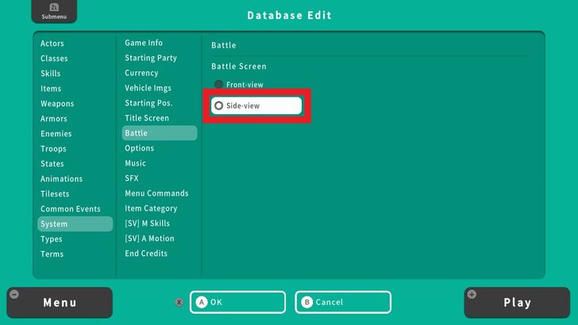Select the Menu Commands entry

[156, 194]
